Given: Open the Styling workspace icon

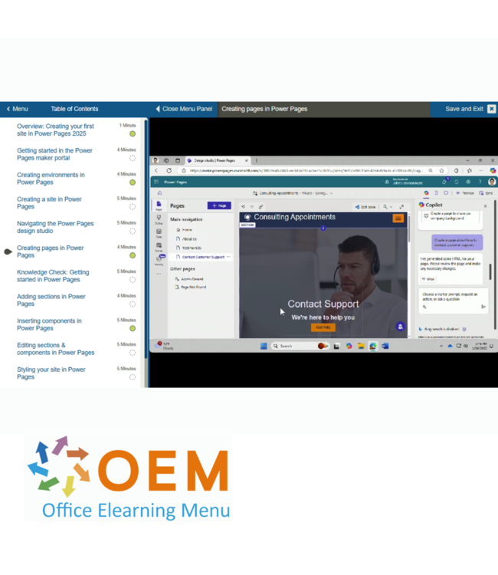Looking at the screenshot, I should coord(159,219).
